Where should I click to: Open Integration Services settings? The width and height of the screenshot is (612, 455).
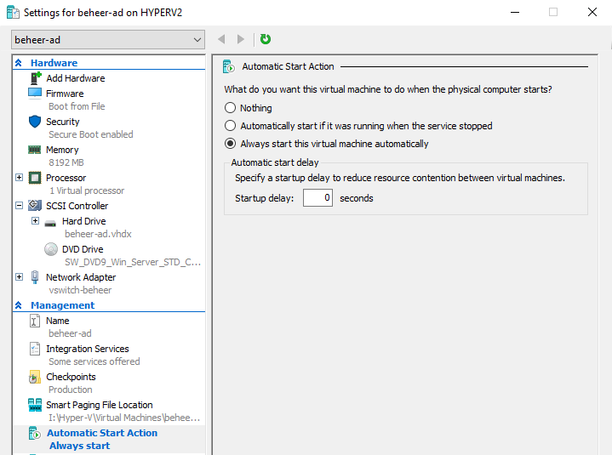(88, 349)
